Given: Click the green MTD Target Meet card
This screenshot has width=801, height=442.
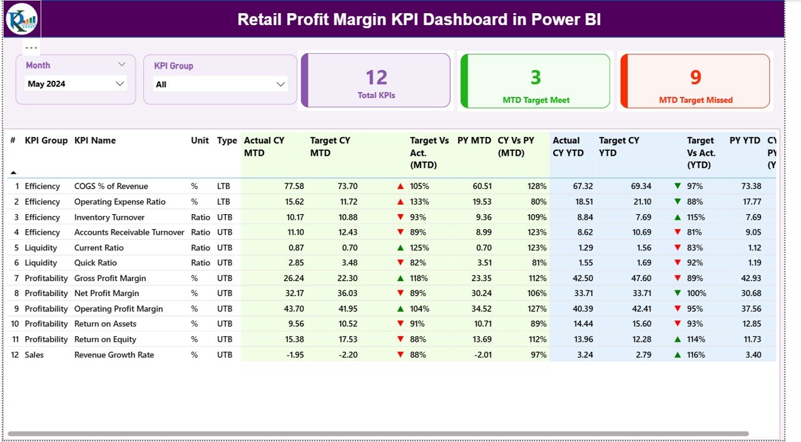Looking at the screenshot, I should 534,80.
